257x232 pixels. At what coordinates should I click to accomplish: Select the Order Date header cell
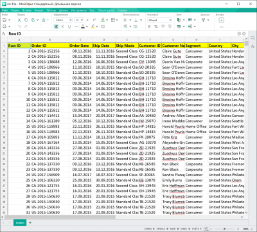click(80, 46)
